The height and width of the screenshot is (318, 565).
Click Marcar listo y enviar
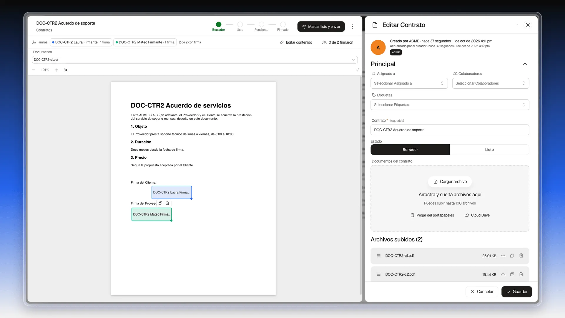click(x=321, y=26)
